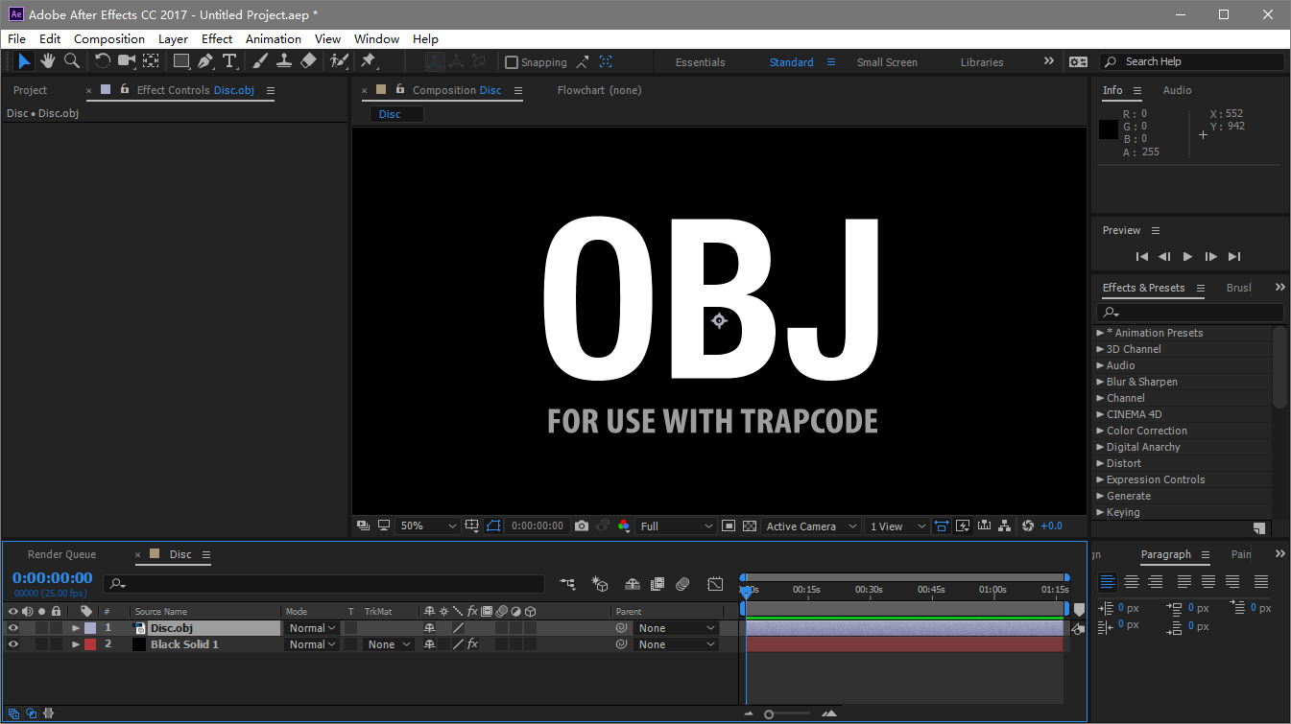
Task: Pick the Eraser tool
Action: (308, 61)
